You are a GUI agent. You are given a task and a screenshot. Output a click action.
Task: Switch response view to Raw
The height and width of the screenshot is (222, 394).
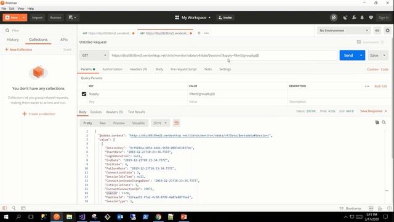(x=103, y=123)
